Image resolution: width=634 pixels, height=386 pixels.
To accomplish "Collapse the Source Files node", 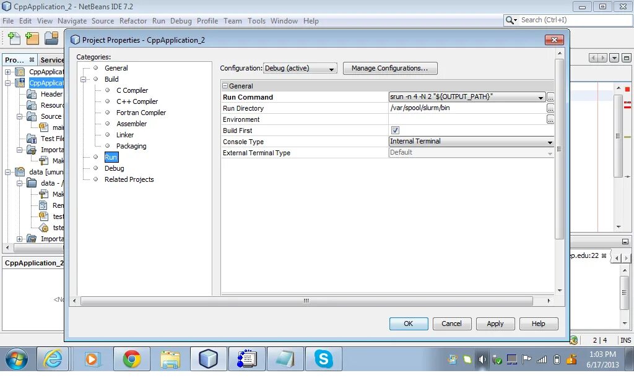I will 19,116.
